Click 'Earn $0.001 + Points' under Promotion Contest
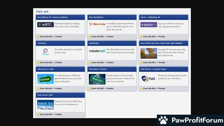224x126 pixels. tap(103, 89)
